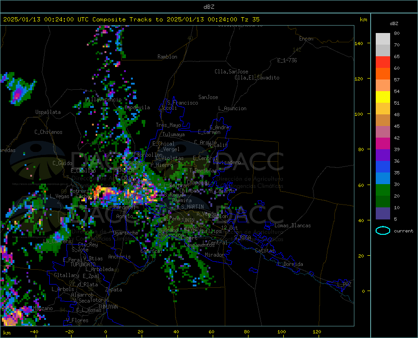Click the 80 dBZ white legend swatch

coord(383,39)
